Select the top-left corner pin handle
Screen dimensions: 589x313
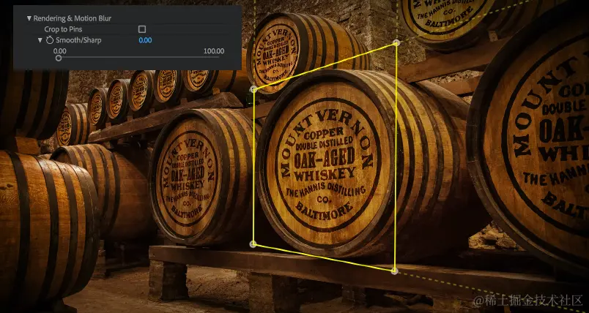pyautogui.click(x=253, y=89)
